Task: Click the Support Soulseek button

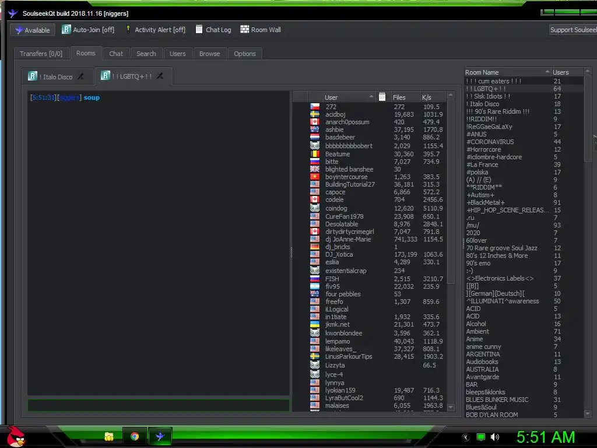Action: tap(573, 30)
